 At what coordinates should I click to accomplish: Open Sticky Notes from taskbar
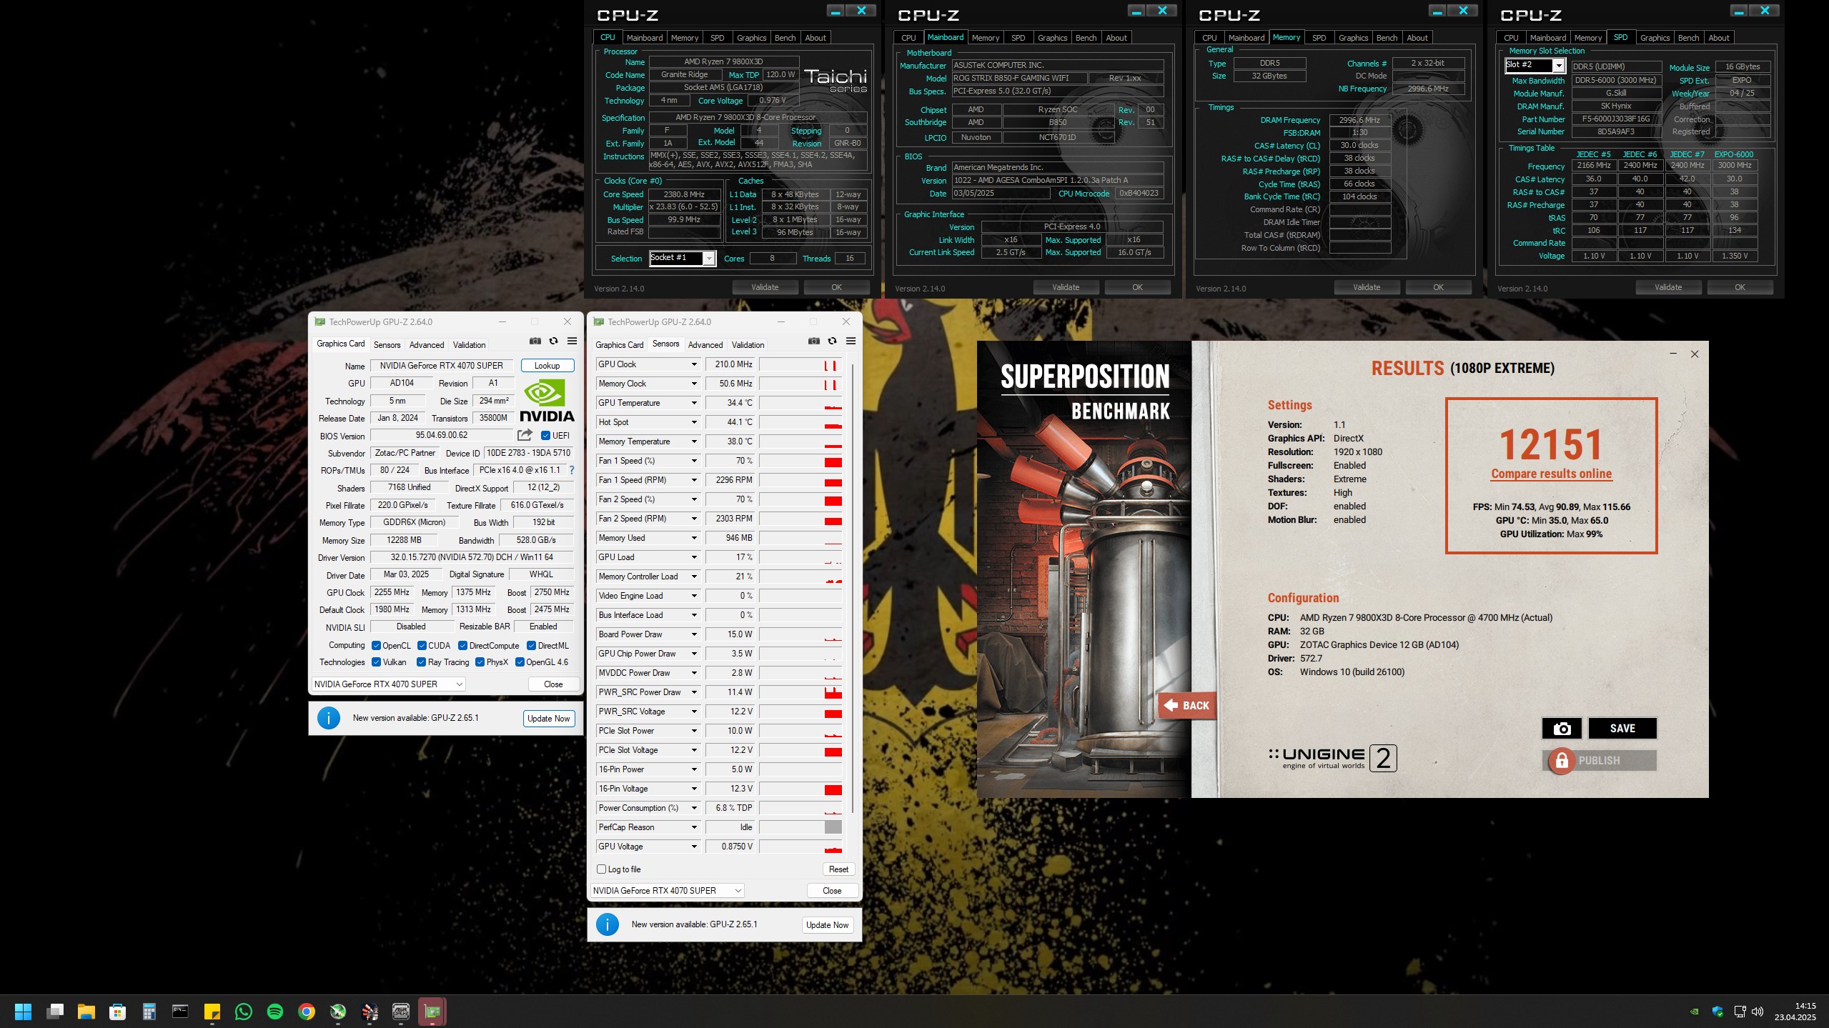tap(212, 1012)
